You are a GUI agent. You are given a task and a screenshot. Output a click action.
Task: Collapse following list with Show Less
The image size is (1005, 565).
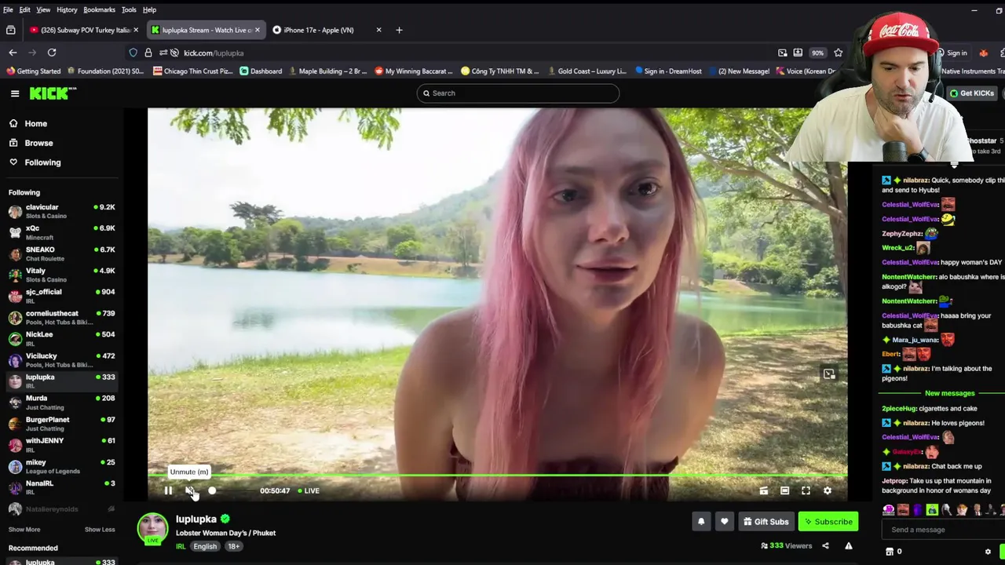point(100,530)
